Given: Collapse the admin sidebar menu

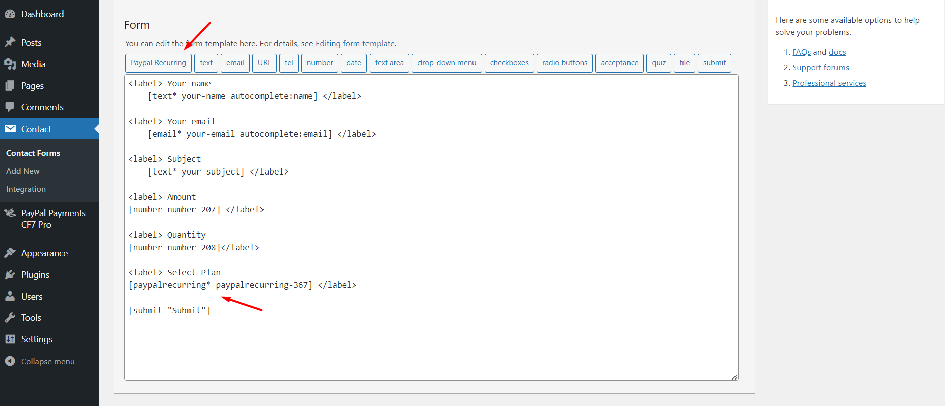Looking at the screenshot, I should [x=47, y=361].
